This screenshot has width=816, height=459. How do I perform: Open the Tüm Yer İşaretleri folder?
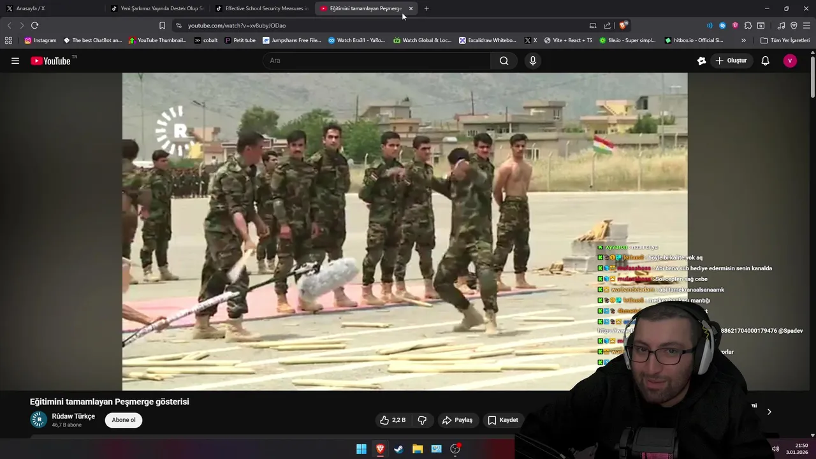pos(785,40)
